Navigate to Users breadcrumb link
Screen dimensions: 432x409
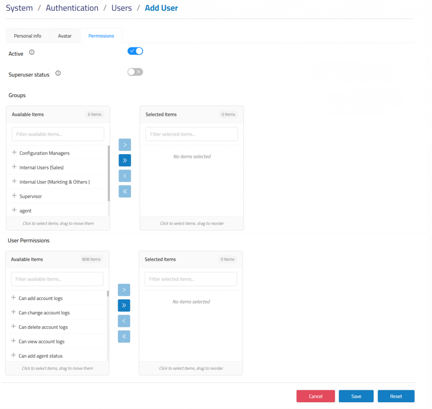click(x=121, y=8)
